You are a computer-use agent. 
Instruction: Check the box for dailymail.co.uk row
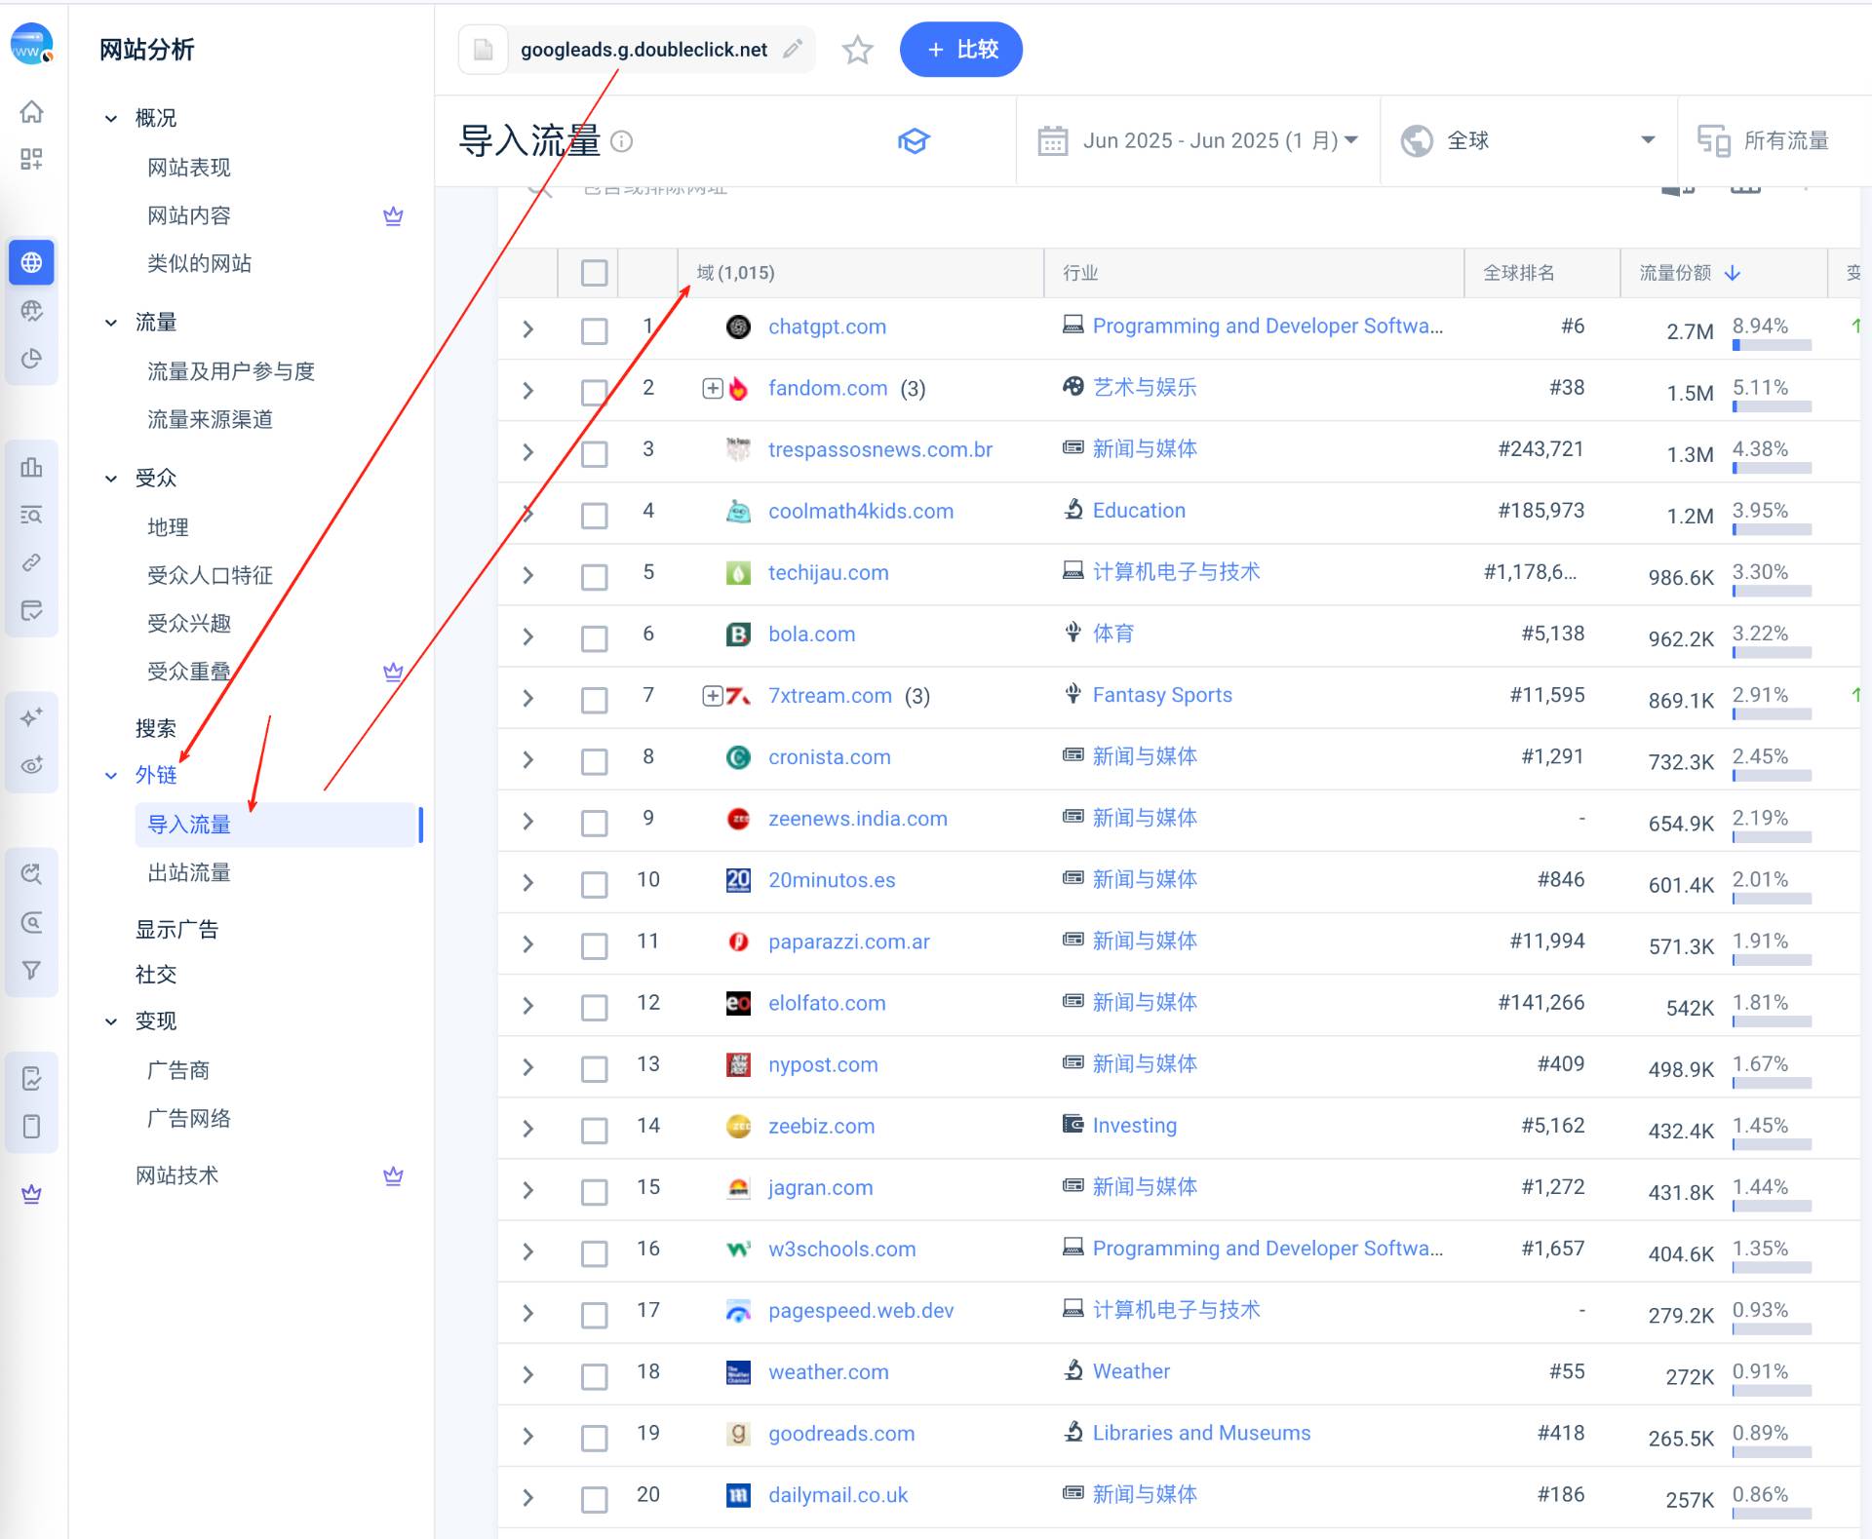click(594, 1498)
